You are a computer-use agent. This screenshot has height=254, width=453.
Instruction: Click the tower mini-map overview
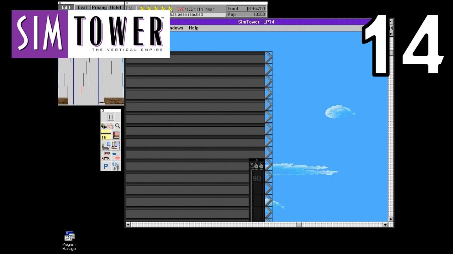91,81
